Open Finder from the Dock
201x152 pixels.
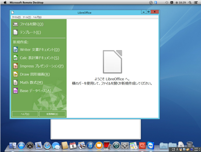click(13, 145)
